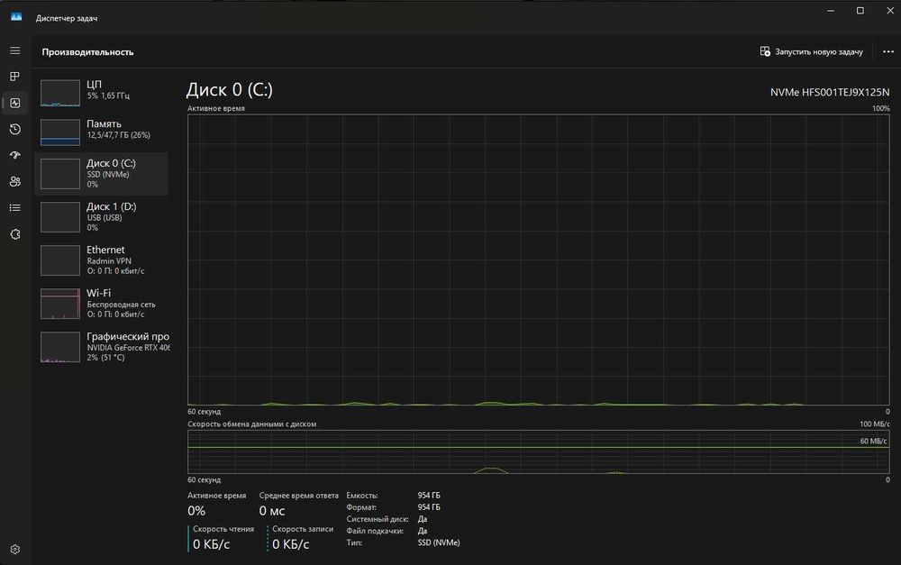The width and height of the screenshot is (901, 565).
Task: Click the Формат 954 ГБ value
Action: [429, 507]
